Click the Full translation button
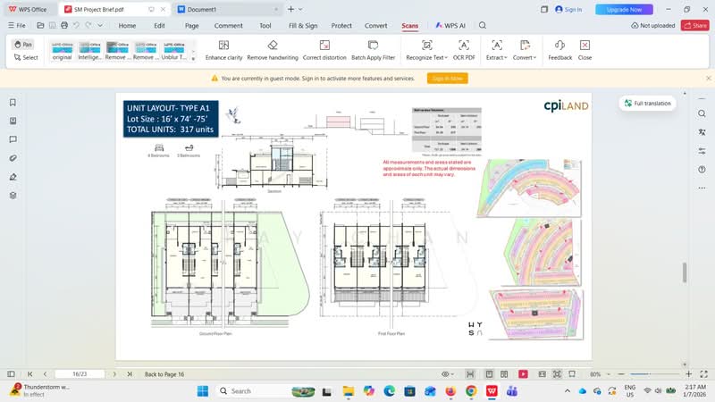Viewport: 715px width, 402px height. (x=647, y=104)
